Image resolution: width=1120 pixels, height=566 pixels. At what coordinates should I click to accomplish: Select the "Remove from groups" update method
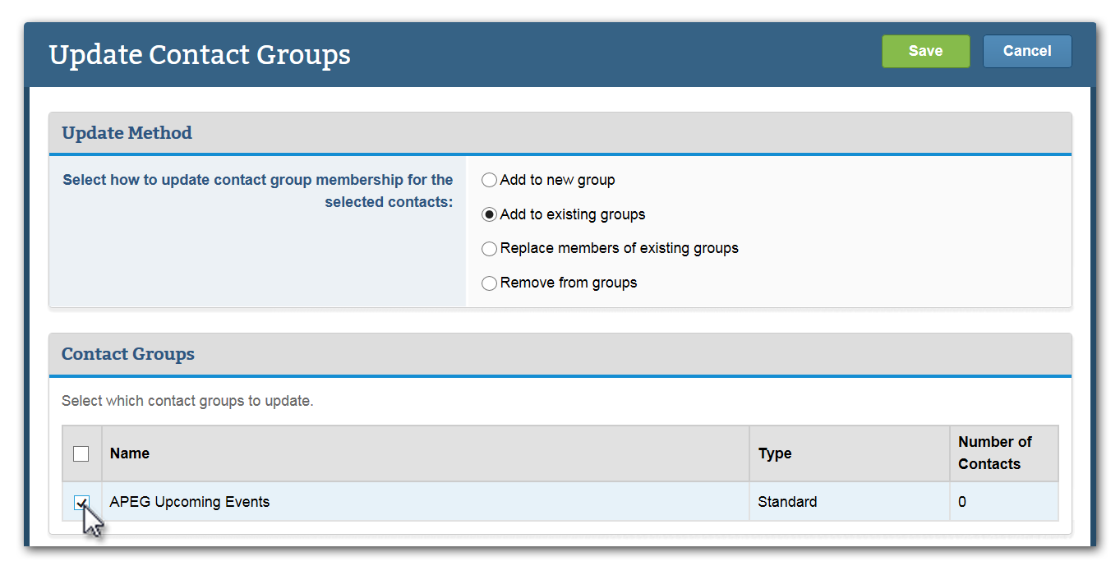point(489,283)
